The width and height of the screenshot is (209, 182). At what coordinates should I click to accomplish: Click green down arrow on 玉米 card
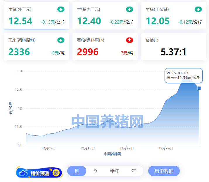[61, 40]
